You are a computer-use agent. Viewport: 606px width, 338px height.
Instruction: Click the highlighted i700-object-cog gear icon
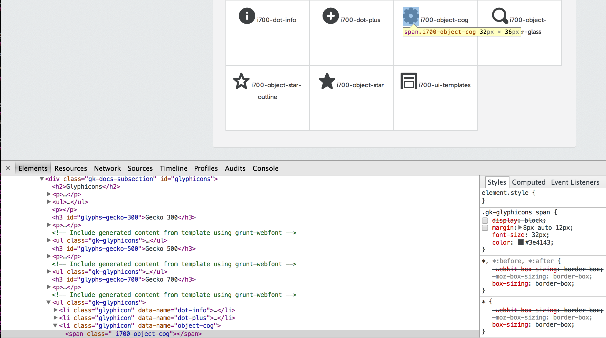coord(411,16)
